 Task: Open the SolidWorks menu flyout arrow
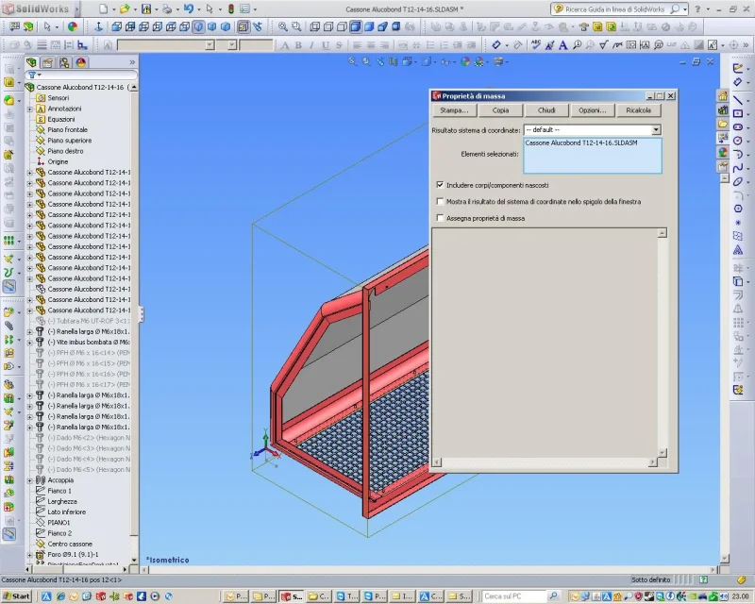pyautogui.click(x=76, y=8)
